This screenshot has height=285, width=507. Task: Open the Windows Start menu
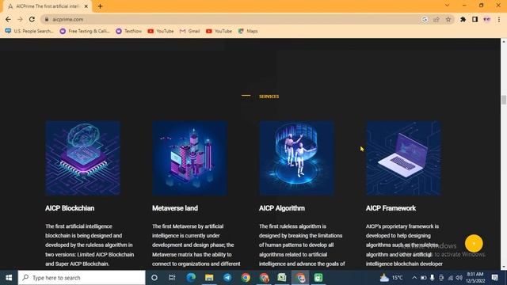[x=9, y=278]
